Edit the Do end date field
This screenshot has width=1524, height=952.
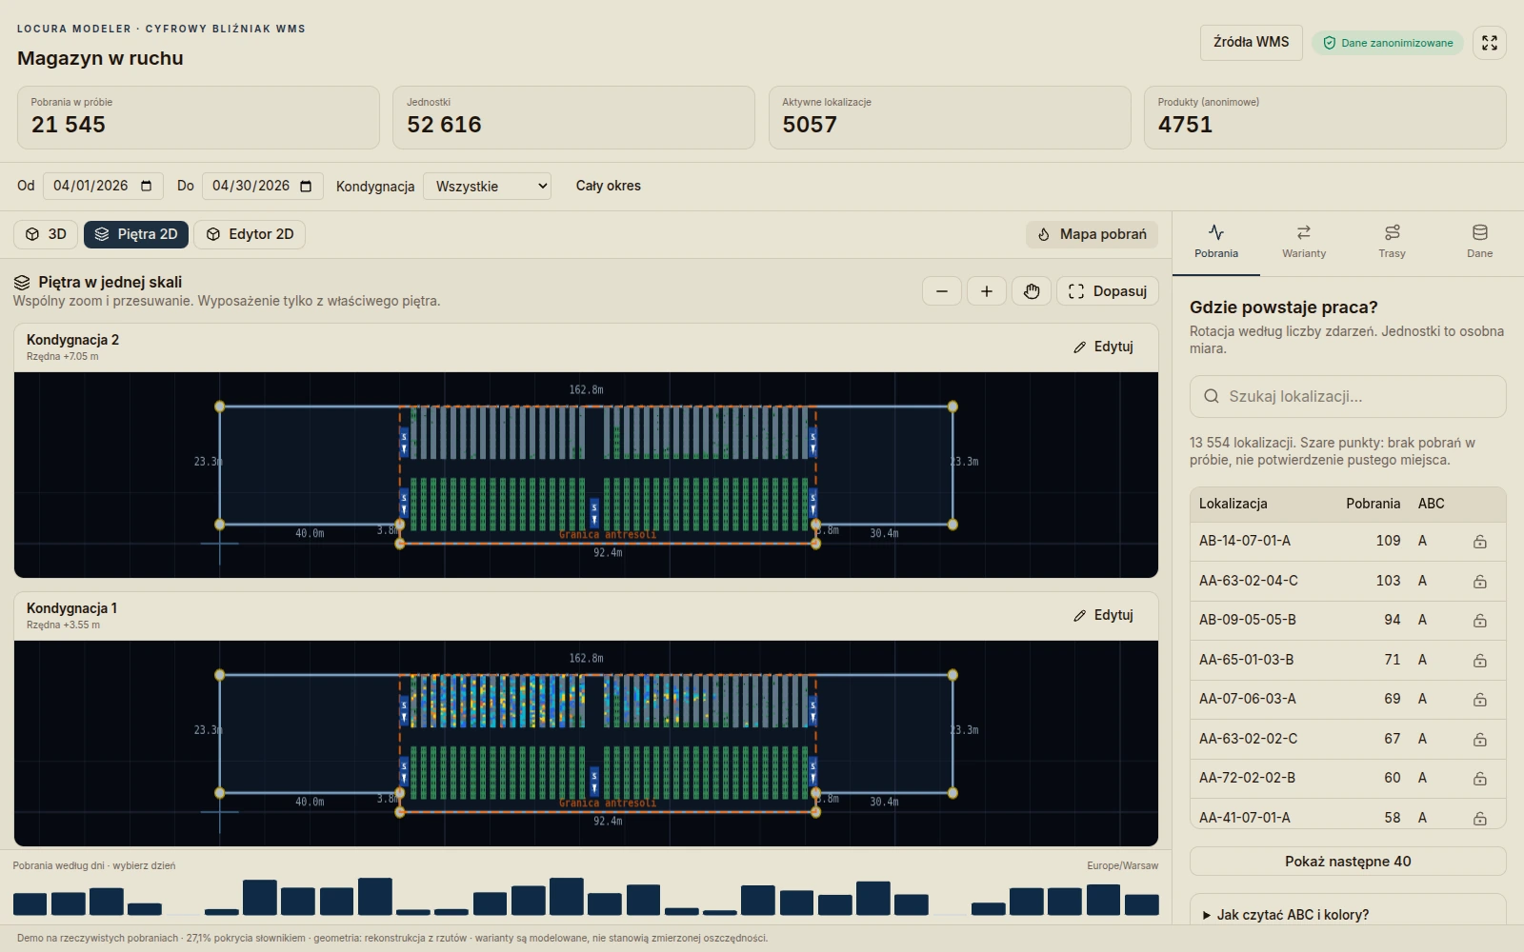click(x=262, y=186)
